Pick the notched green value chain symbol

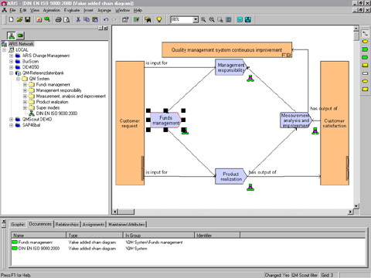(365, 49)
